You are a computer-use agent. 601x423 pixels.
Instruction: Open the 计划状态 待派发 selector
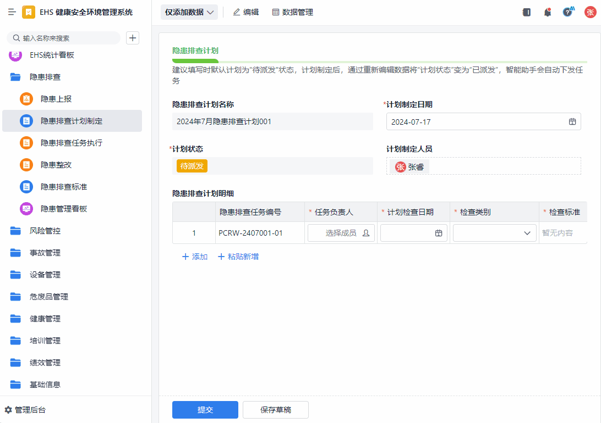pos(272,166)
